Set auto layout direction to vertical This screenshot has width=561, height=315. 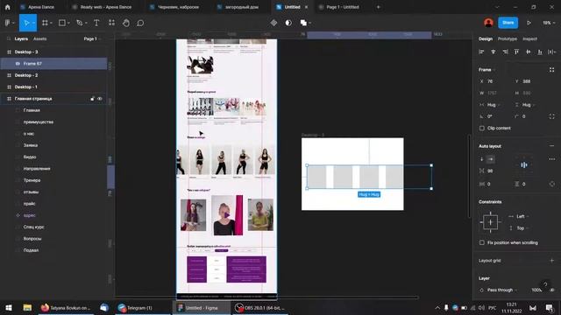coord(482,159)
